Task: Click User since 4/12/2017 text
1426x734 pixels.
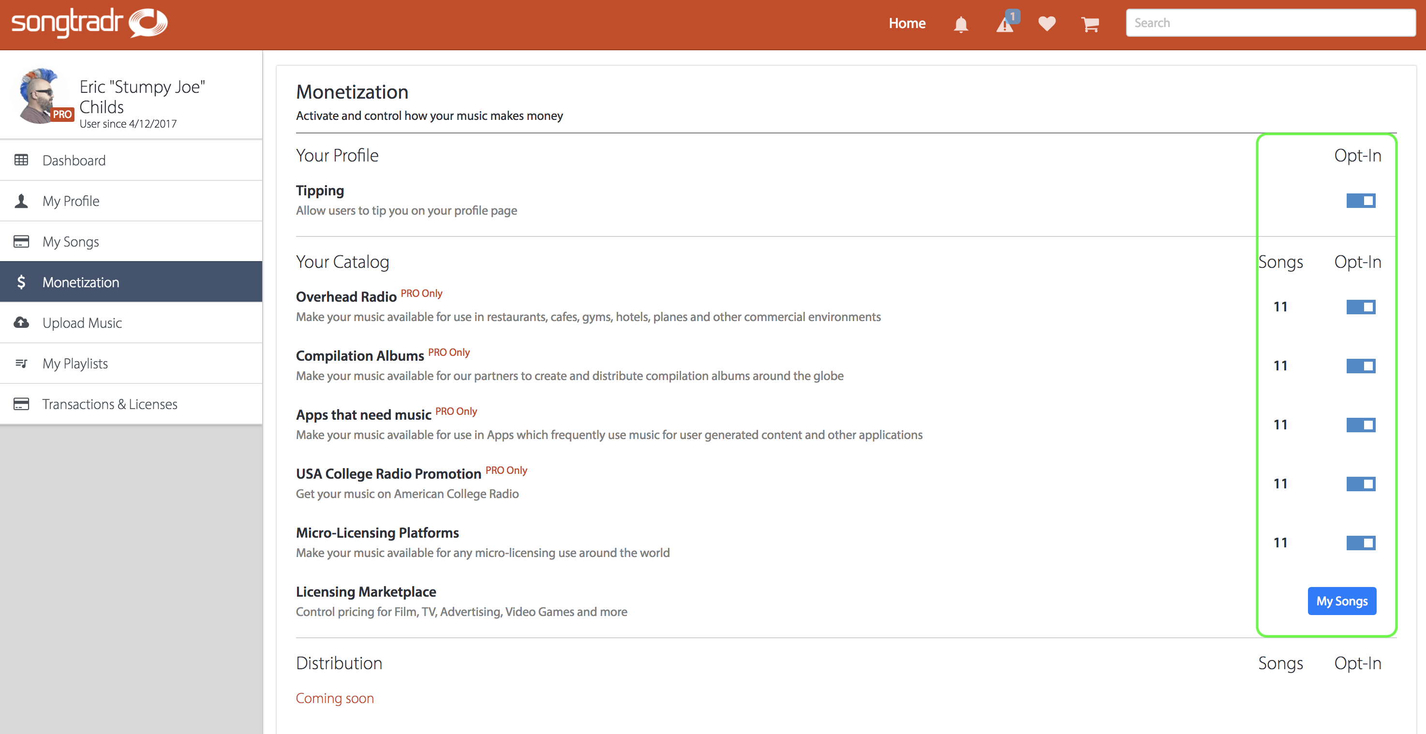Action: coord(128,124)
